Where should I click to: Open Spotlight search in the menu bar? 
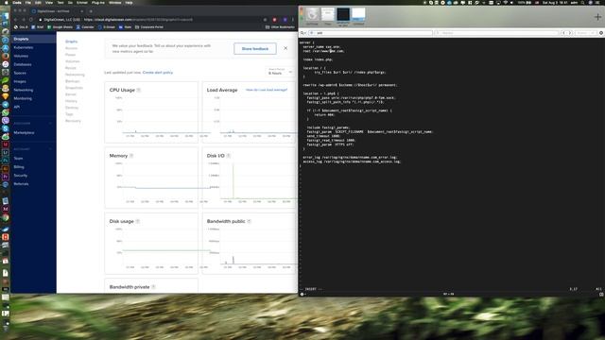(x=582, y=2)
